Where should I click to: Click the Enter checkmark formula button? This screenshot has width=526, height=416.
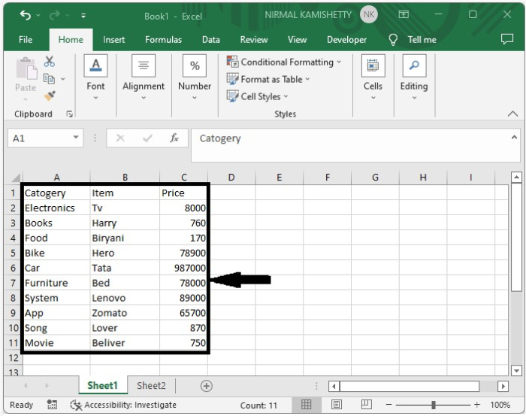147,138
